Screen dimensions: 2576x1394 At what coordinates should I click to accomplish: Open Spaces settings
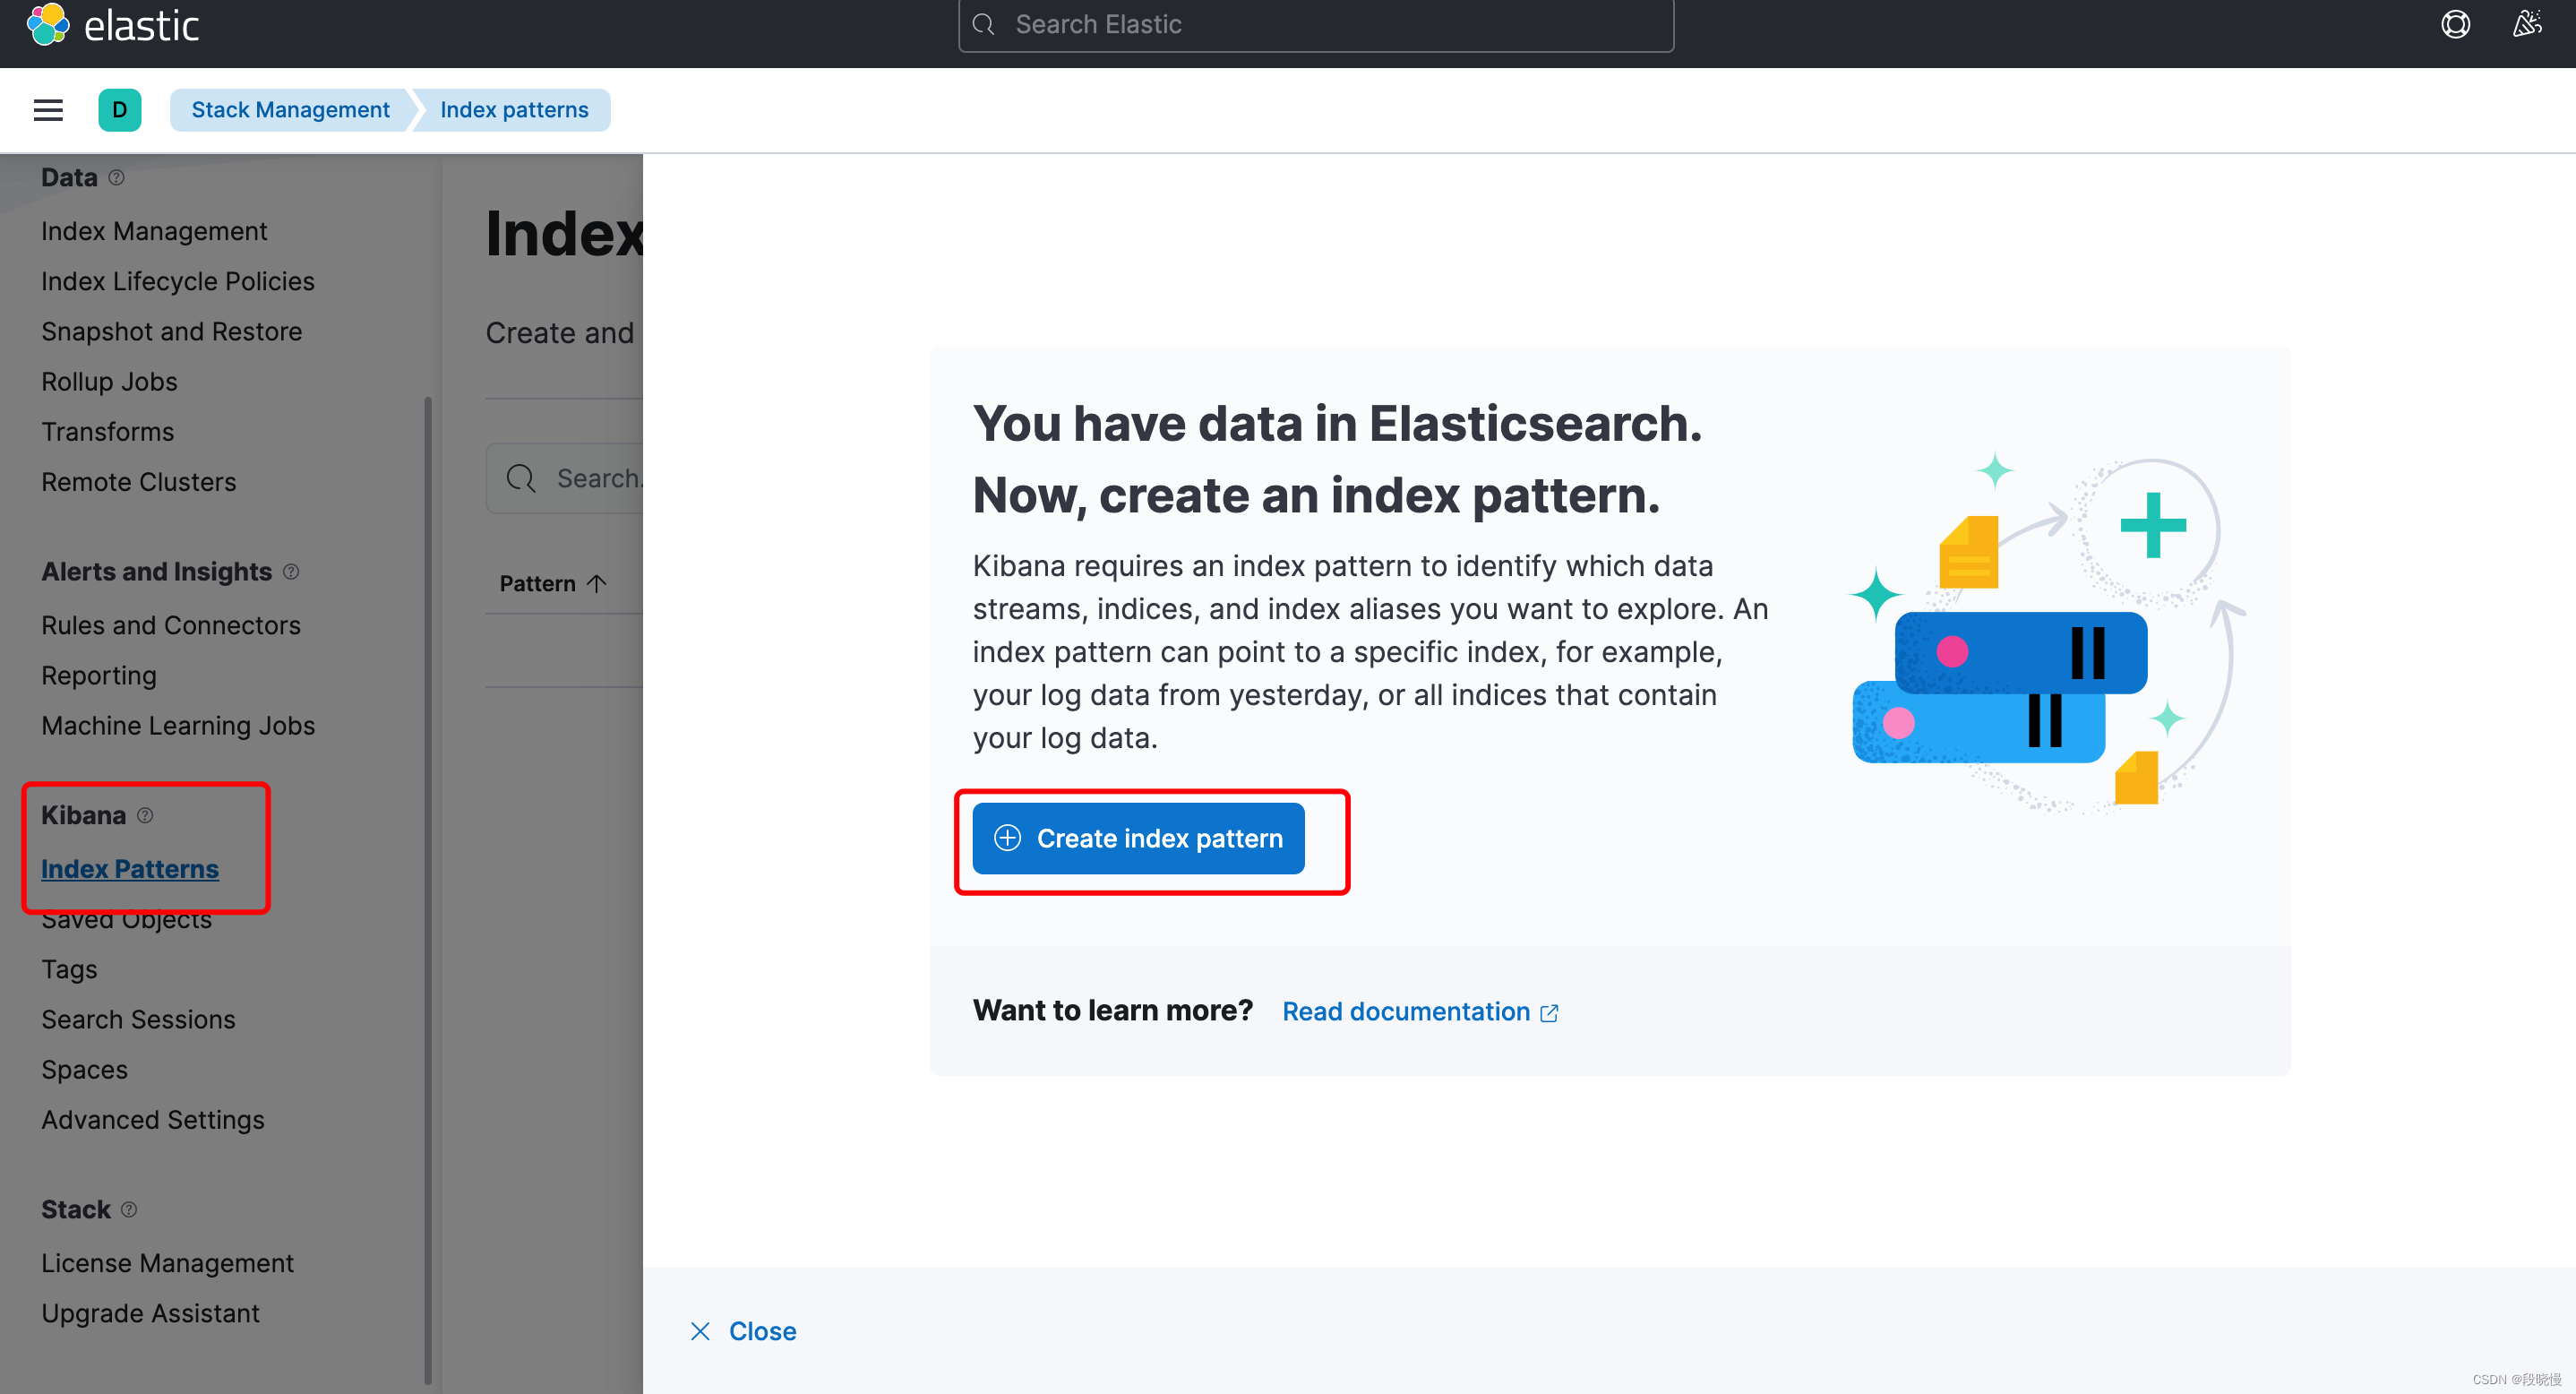tap(84, 1070)
